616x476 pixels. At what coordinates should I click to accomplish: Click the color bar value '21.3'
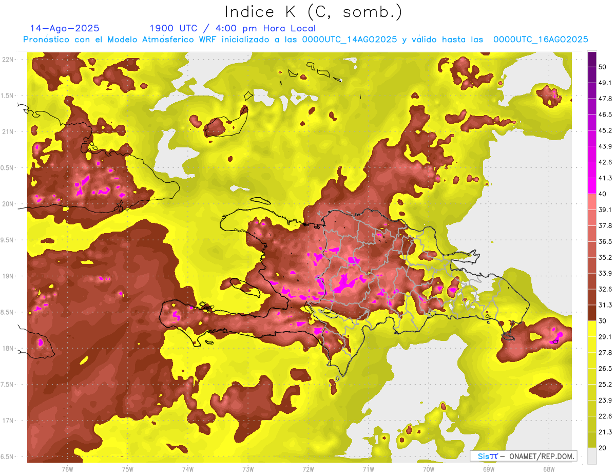click(x=605, y=432)
